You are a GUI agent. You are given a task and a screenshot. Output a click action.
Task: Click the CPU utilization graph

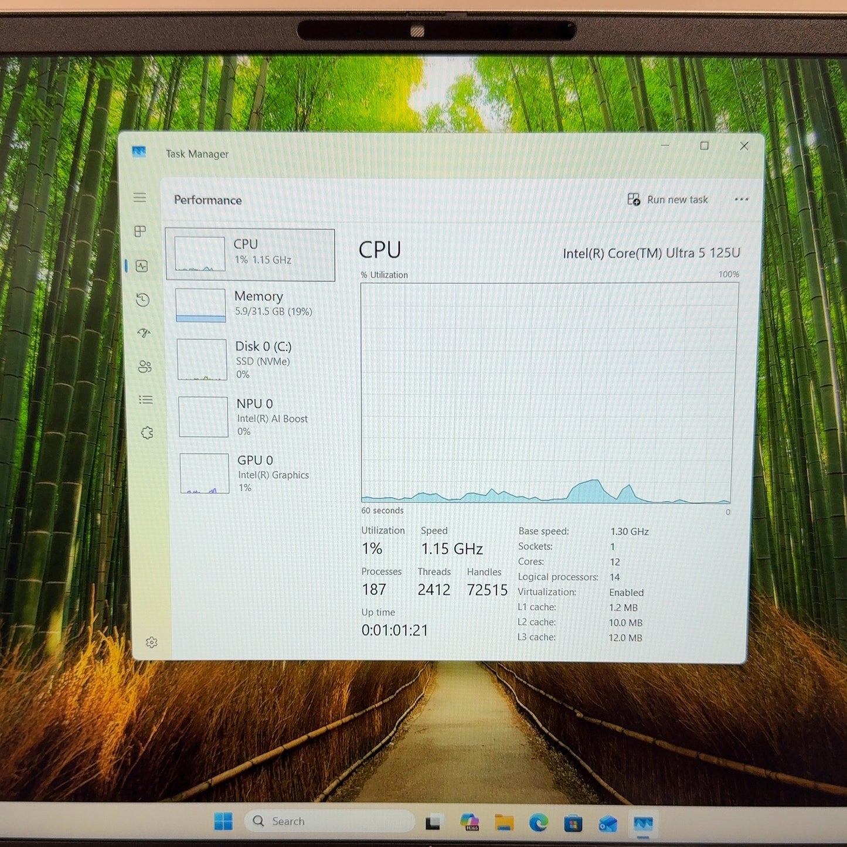548,393
